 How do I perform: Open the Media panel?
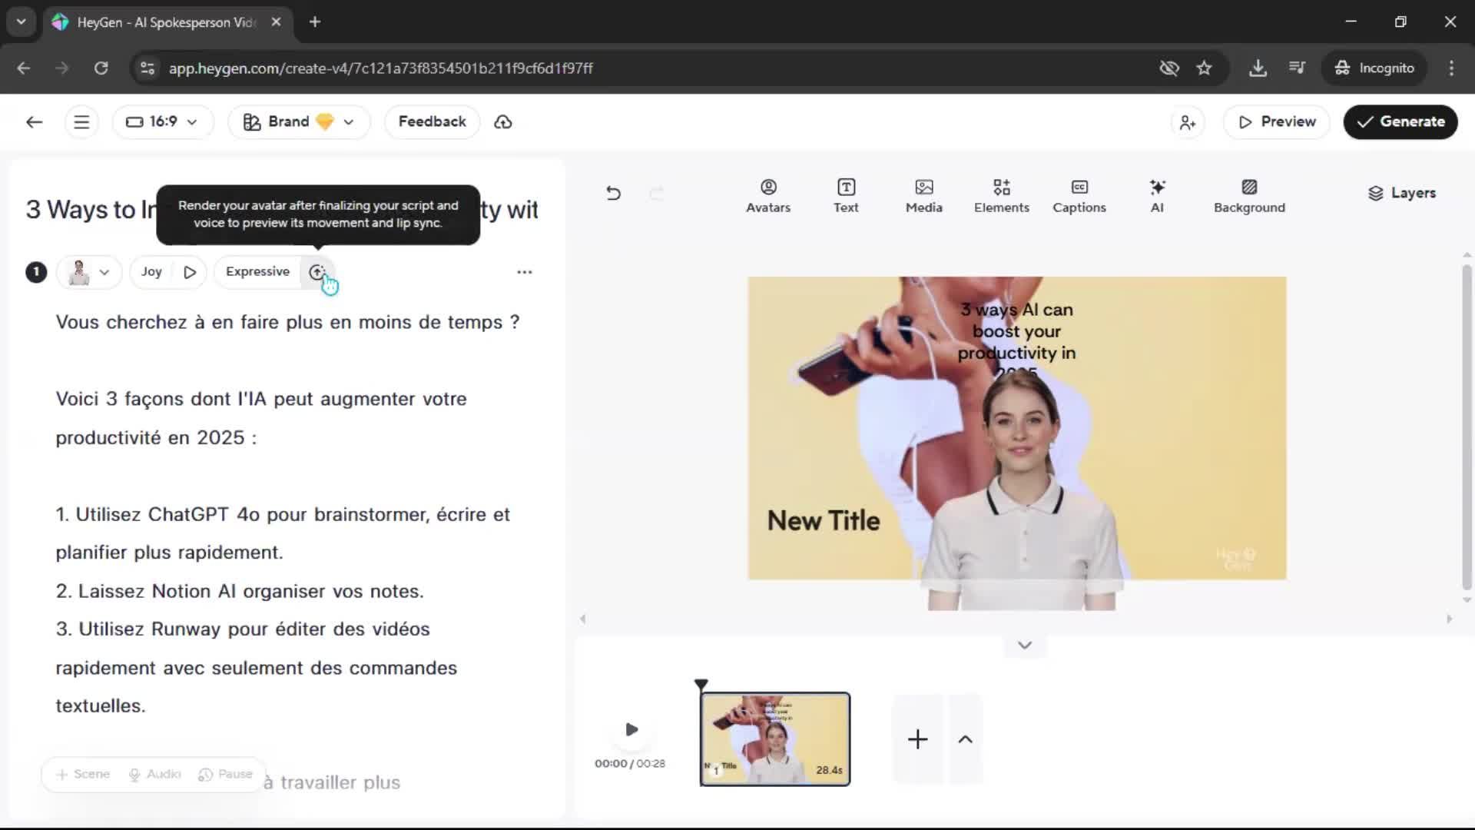pyautogui.click(x=923, y=195)
